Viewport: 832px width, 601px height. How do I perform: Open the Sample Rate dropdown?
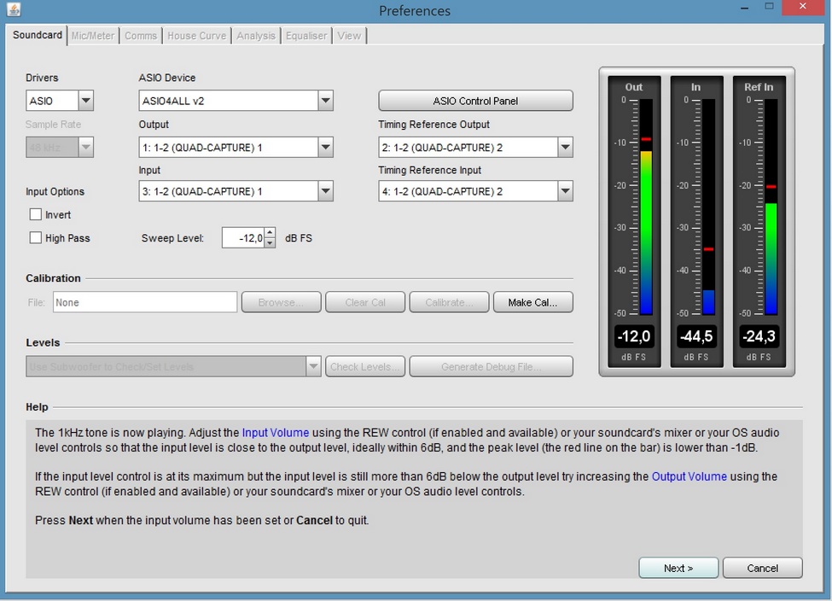pyautogui.click(x=85, y=147)
